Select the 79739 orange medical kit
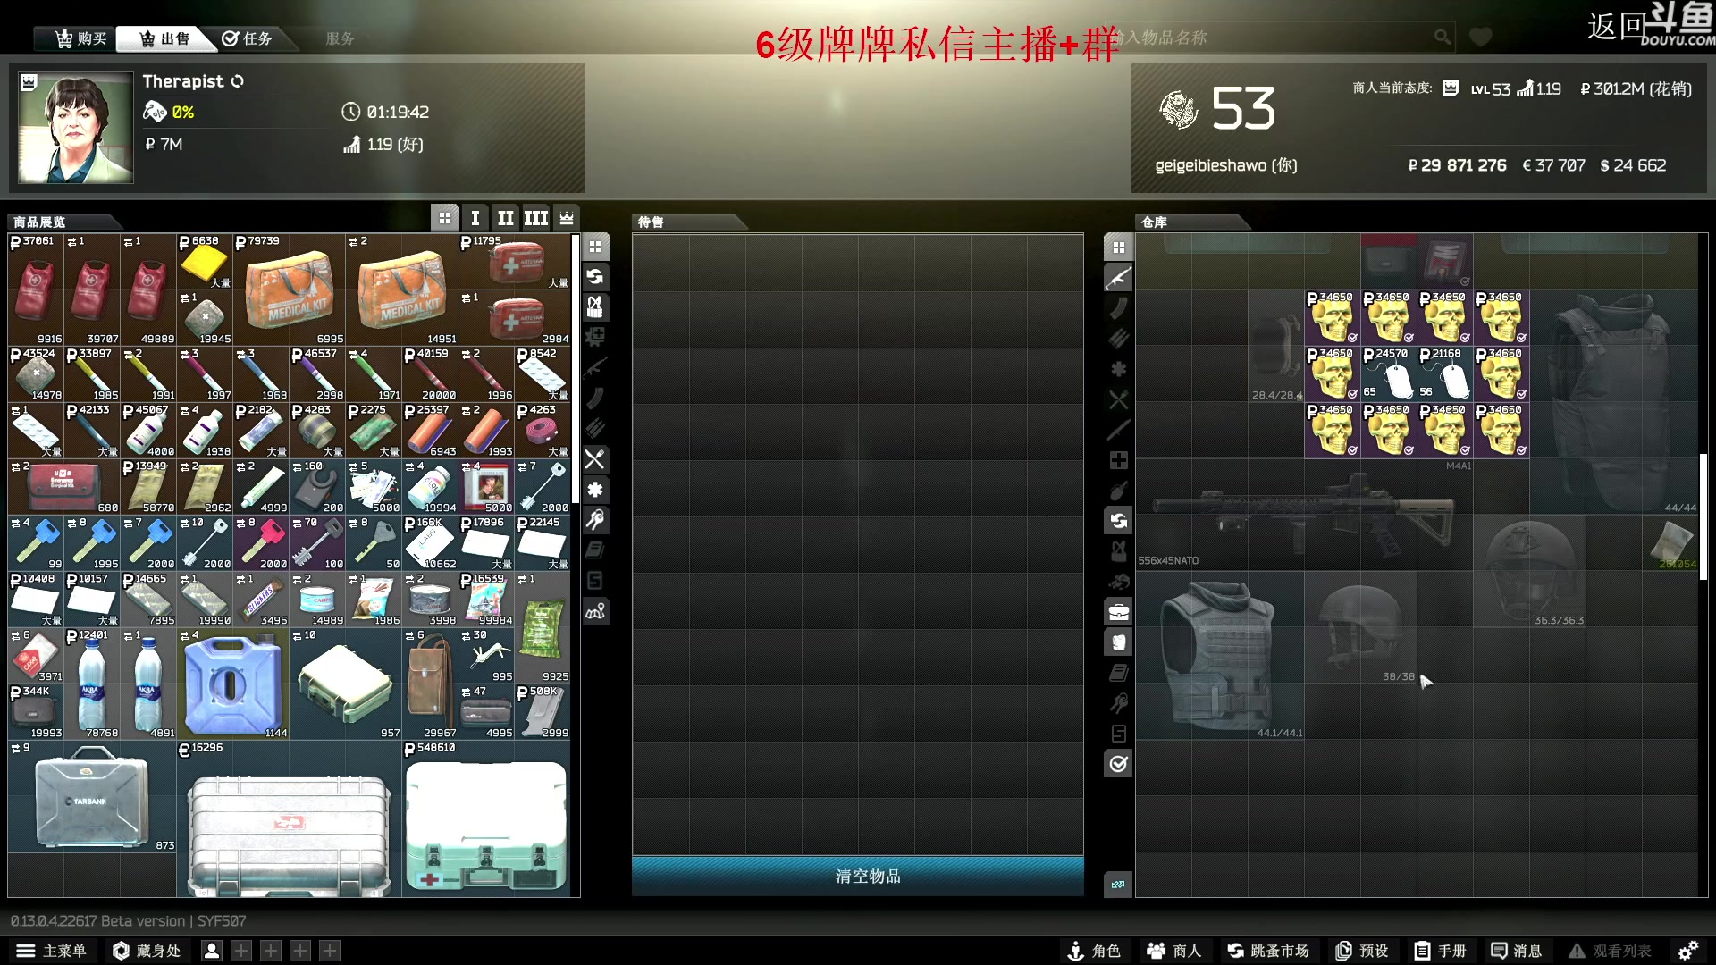 pos(290,289)
